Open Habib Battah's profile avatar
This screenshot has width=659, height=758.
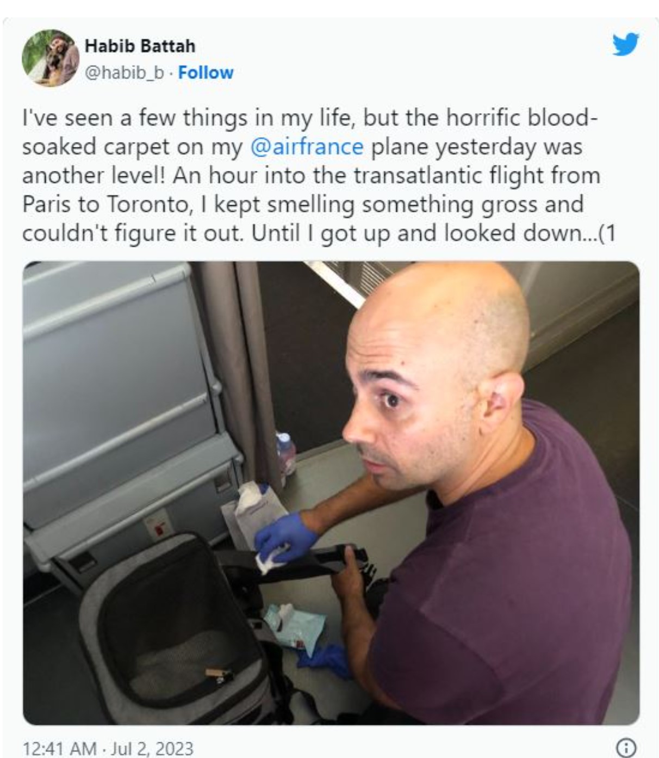[50, 58]
